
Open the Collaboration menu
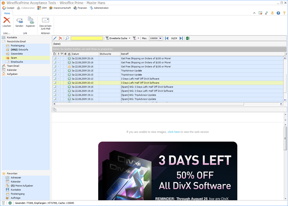(26, 8)
